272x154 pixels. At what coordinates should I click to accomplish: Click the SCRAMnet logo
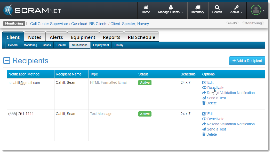click(33, 10)
